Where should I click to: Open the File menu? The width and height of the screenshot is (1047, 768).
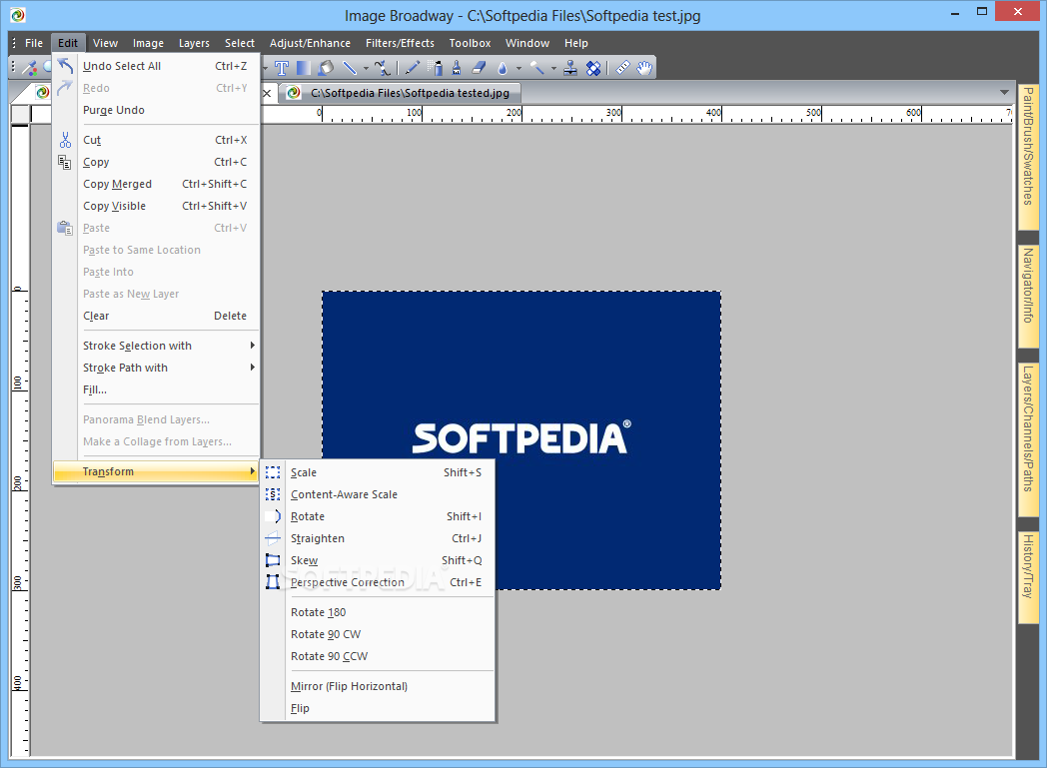tap(33, 43)
